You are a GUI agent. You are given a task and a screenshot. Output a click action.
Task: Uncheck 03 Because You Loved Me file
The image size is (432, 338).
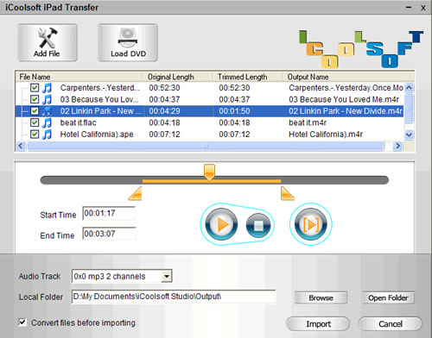[35, 99]
